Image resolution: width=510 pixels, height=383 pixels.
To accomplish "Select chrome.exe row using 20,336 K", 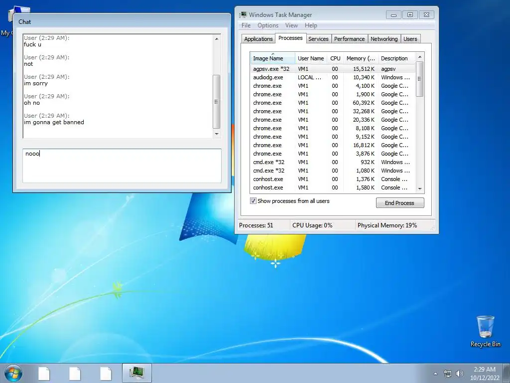I will 332,120.
